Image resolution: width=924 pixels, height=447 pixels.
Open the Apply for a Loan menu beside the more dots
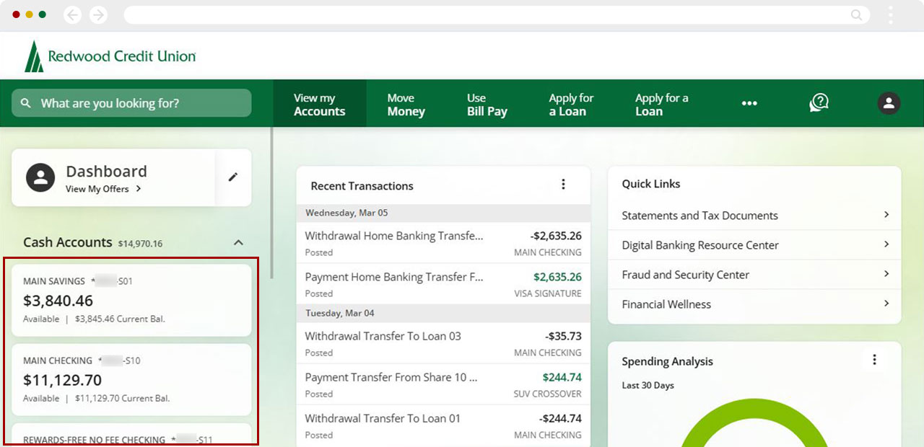pos(661,105)
